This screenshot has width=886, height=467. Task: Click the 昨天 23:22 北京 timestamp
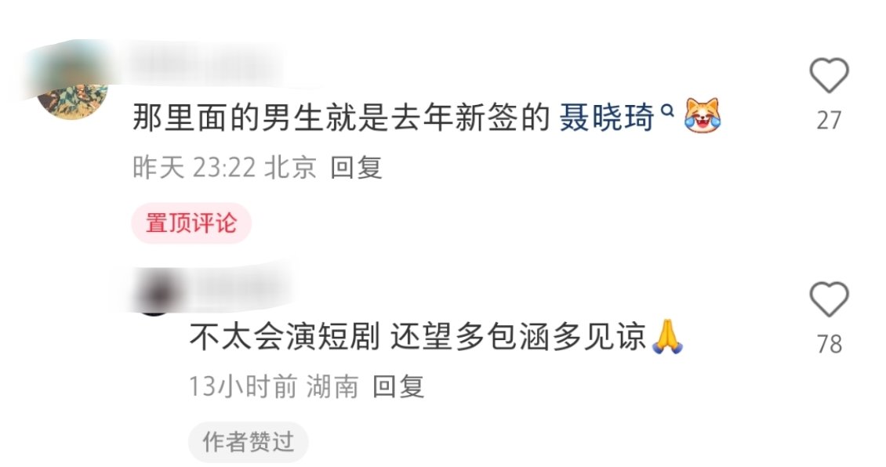[x=225, y=168]
